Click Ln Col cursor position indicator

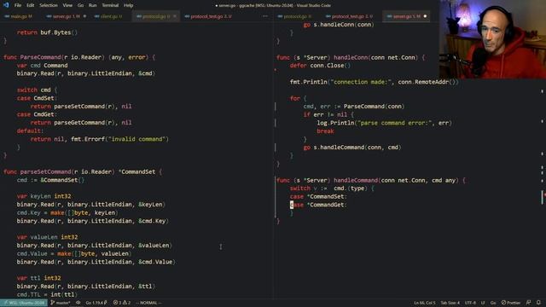pyautogui.click(x=425, y=303)
